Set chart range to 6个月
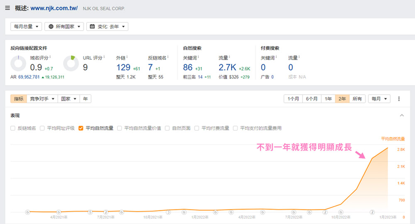The image size is (415, 224). (x=312, y=99)
